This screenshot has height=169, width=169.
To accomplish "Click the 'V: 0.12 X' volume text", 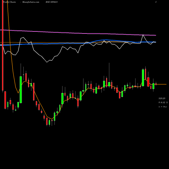I will (x=163, y=102).
